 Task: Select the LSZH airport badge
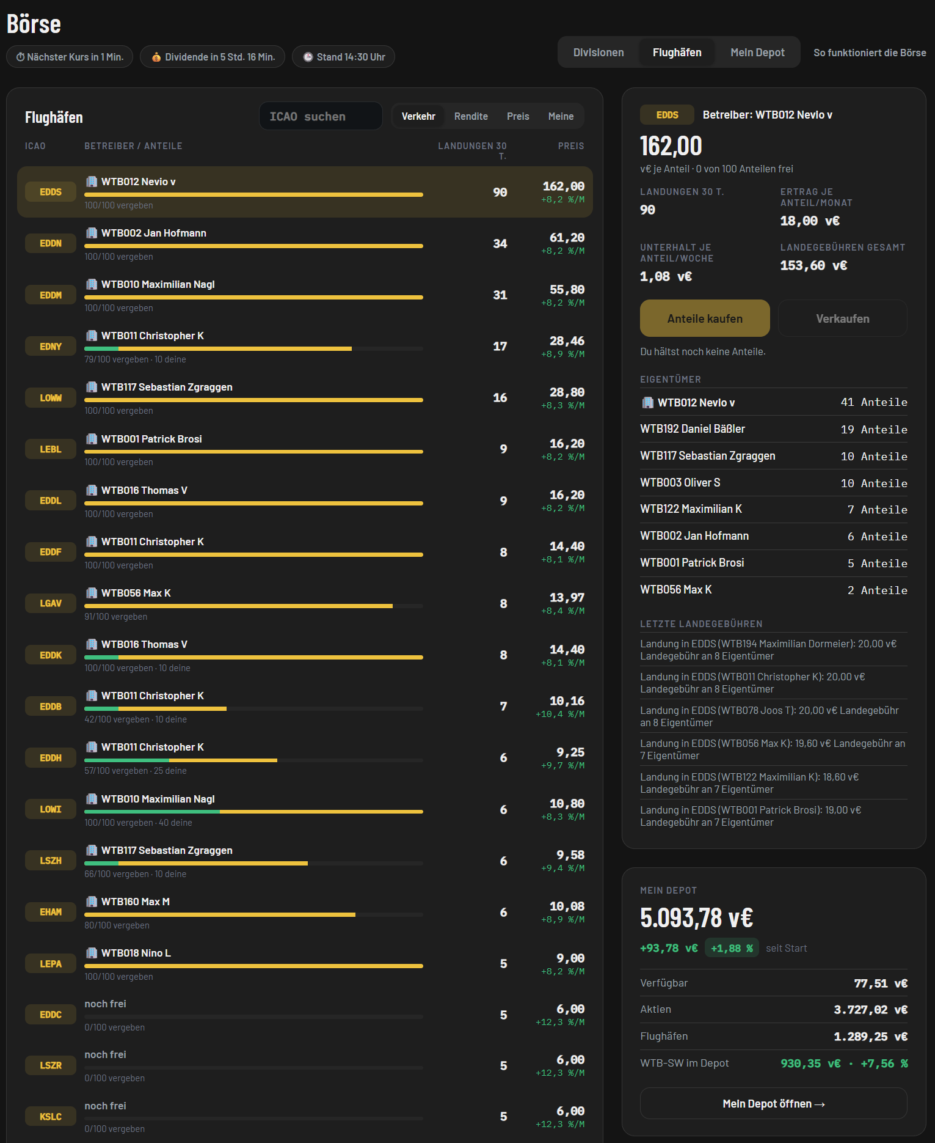click(51, 861)
